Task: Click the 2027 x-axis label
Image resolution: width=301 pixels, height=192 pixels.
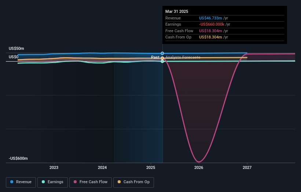Action: pyautogui.click(x=247, y=168)
